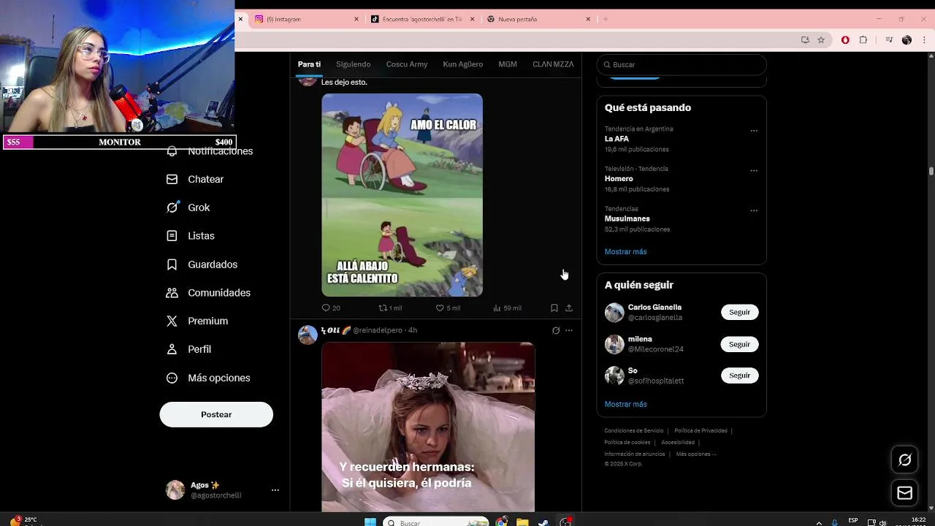Screen dimensions: 935x526
Task: Open Política de cookies link
Action: coord(627,443)
